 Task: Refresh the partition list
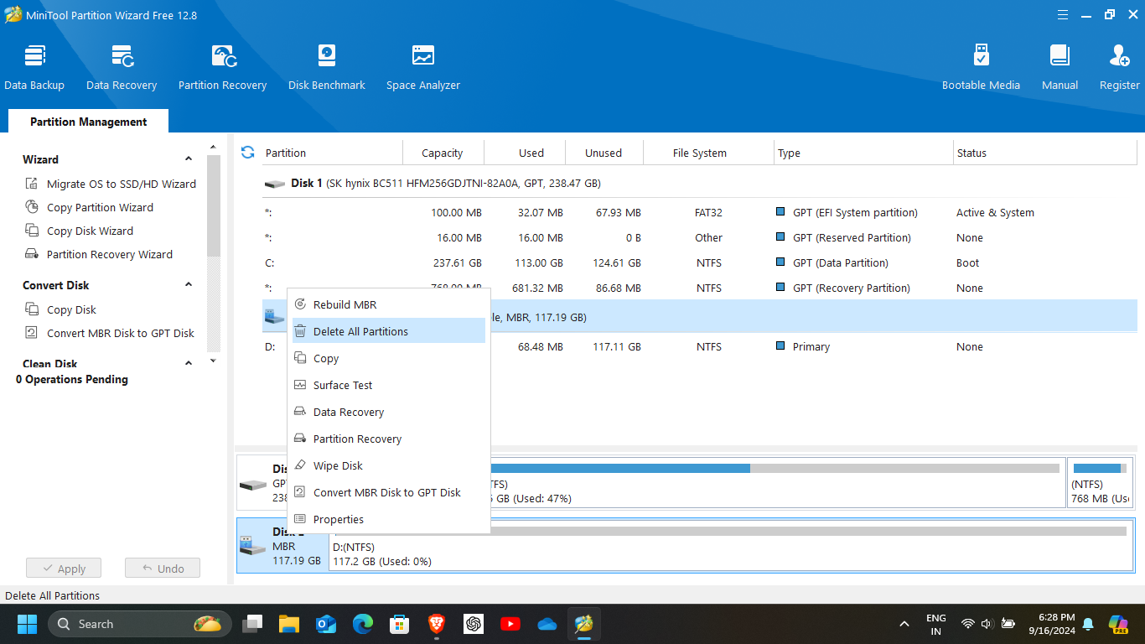(247, 153)
